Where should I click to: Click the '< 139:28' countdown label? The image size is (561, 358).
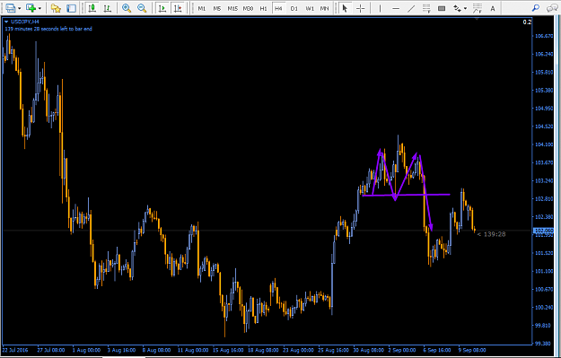[491, 234]
